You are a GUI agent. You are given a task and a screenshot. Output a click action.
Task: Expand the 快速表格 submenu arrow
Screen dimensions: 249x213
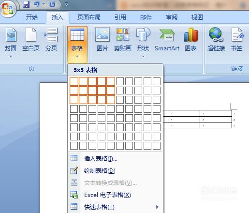coord(157,207)
